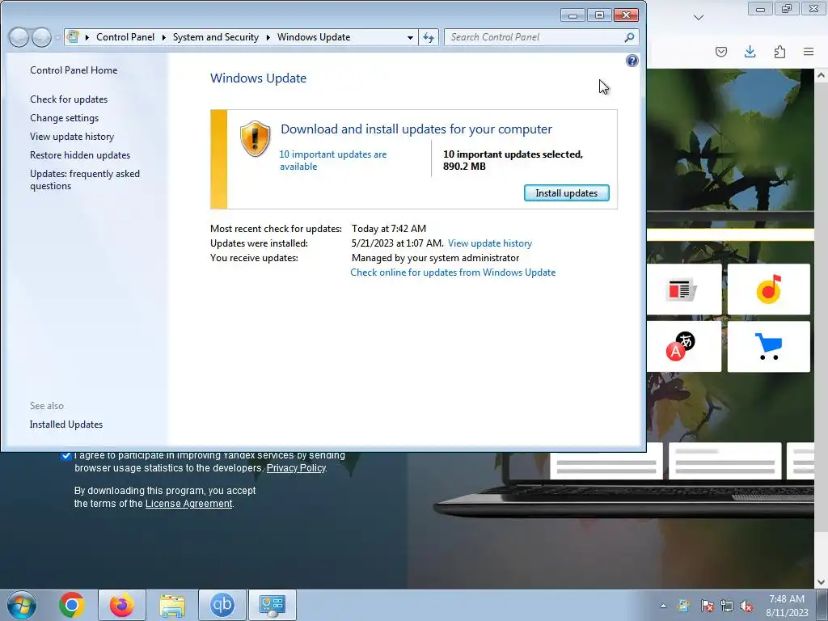Click the Show desktop strip at taskbar end
Screen dimensions: 828x621
pyautogui.click(x=823, y=605)
